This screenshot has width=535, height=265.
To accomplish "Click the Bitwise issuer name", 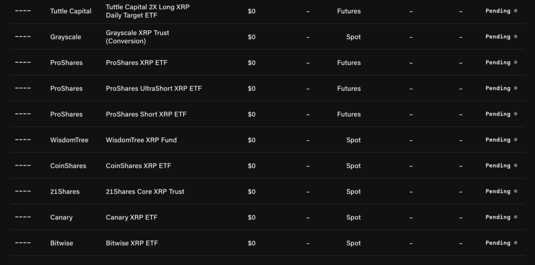I will point(62,243).
